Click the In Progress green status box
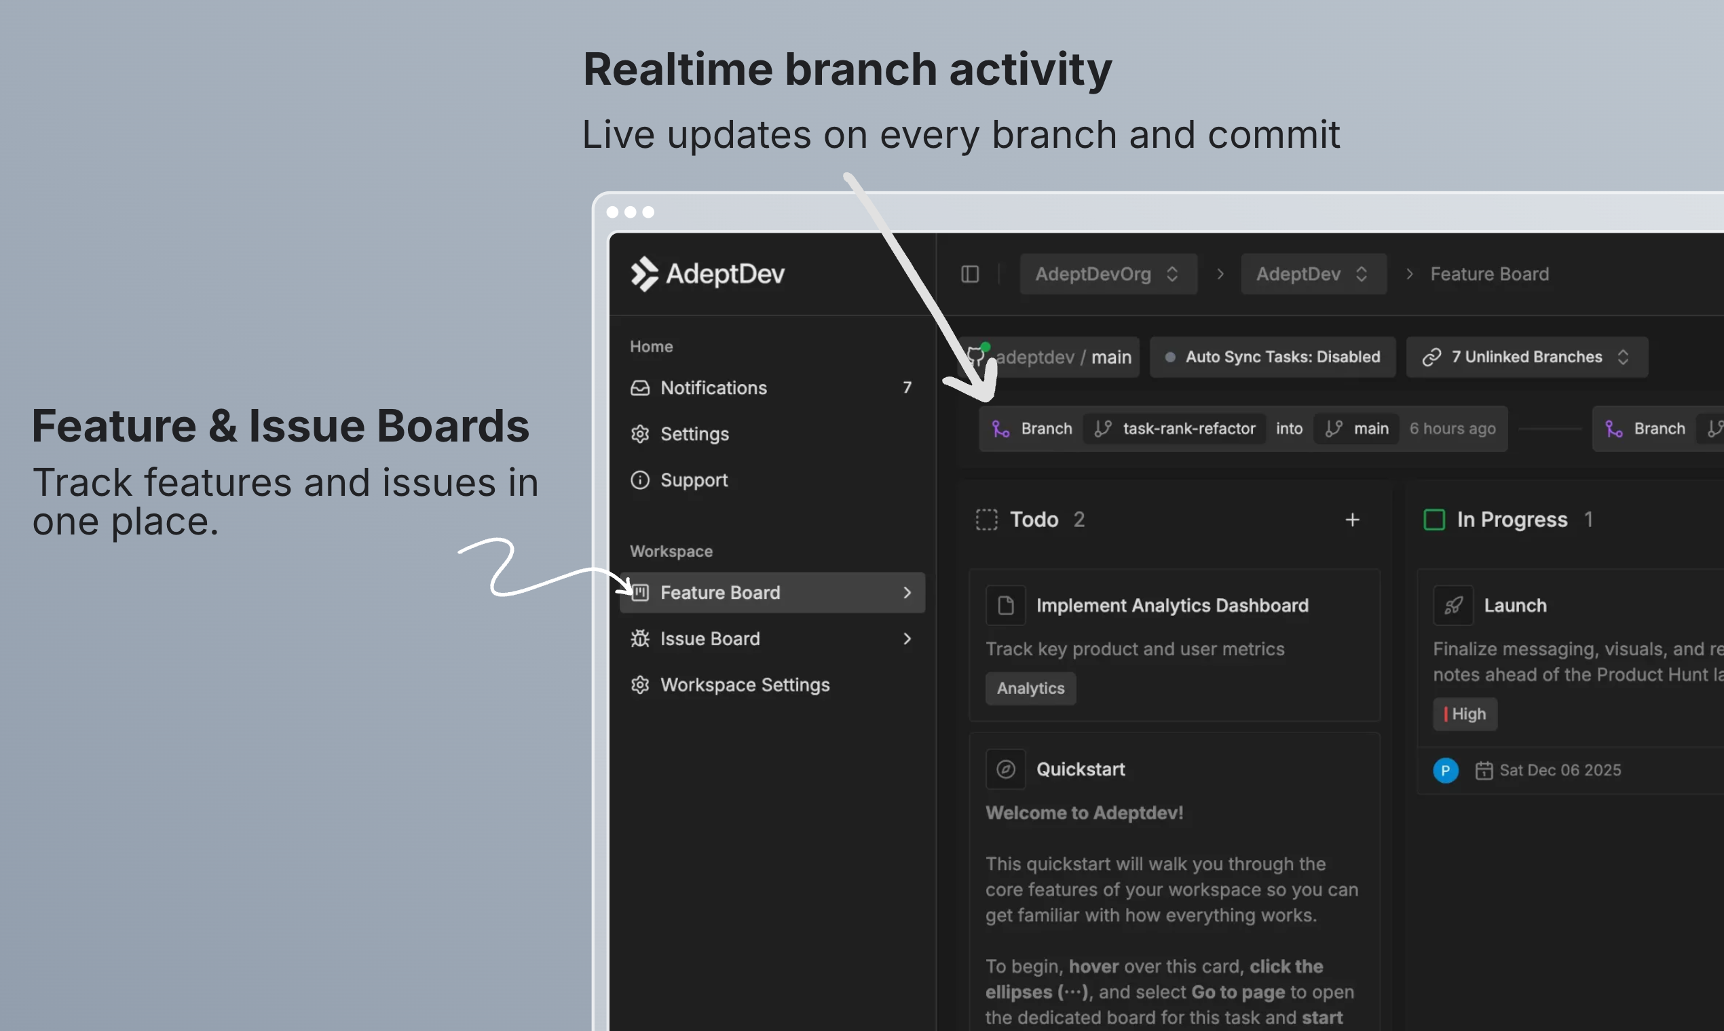Viewport: 1724px width, 1031px height. click(1433, 520)
